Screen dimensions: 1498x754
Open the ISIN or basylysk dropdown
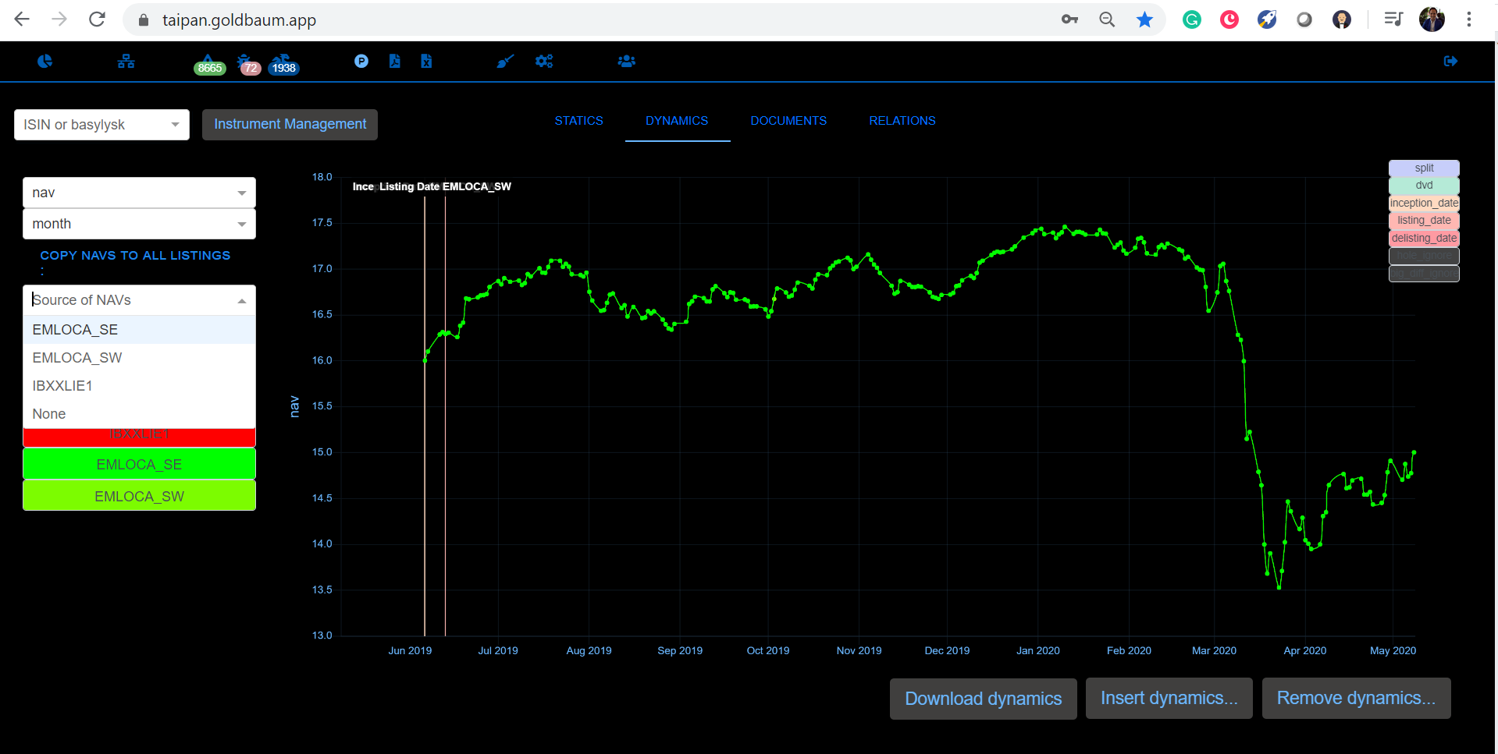click(x=101, y=125)
